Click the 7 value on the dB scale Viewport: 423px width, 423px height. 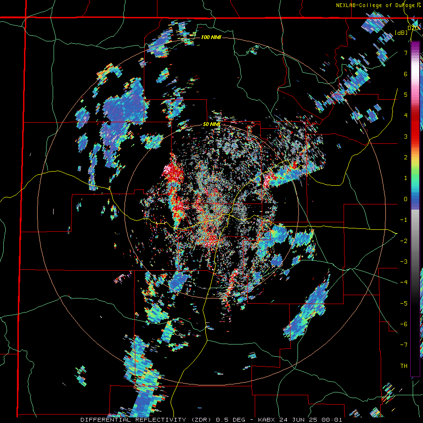[406, 53]
